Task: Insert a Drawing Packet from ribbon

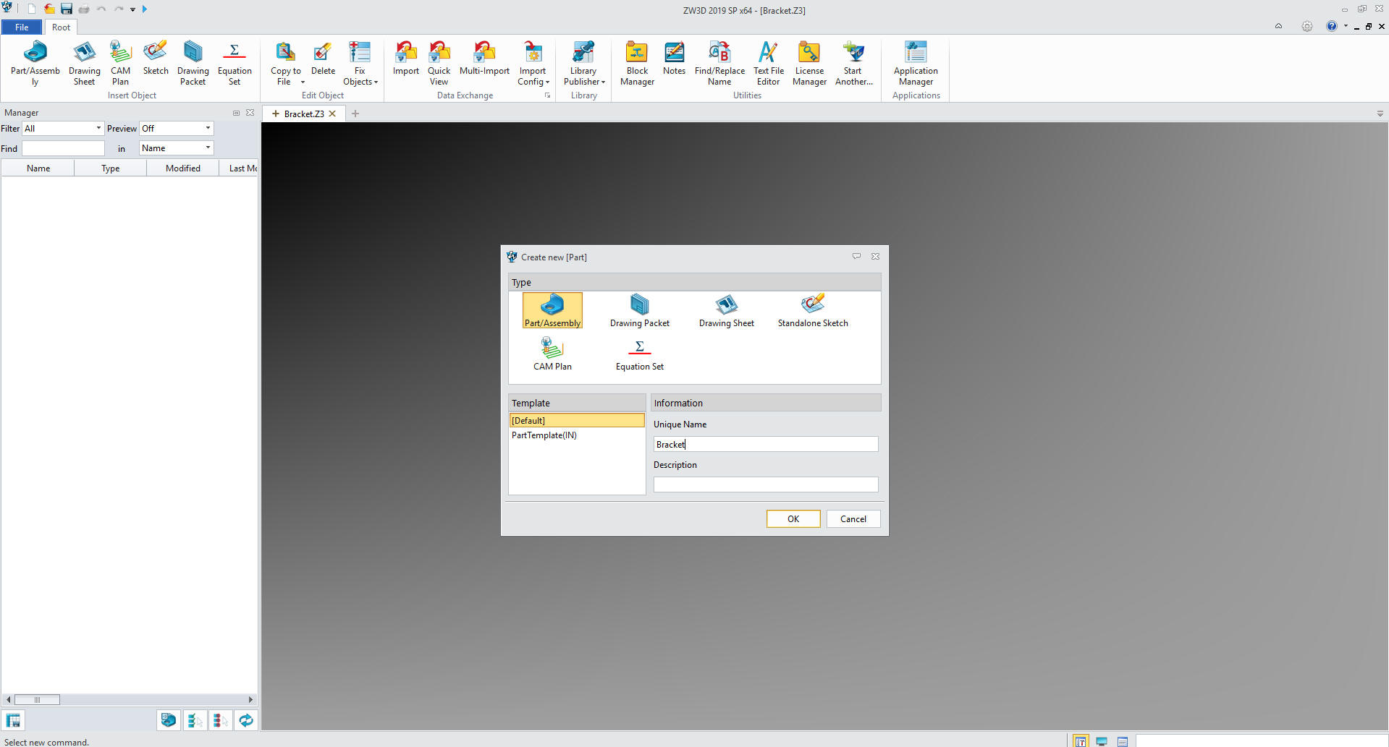Action: click(193, 63)
